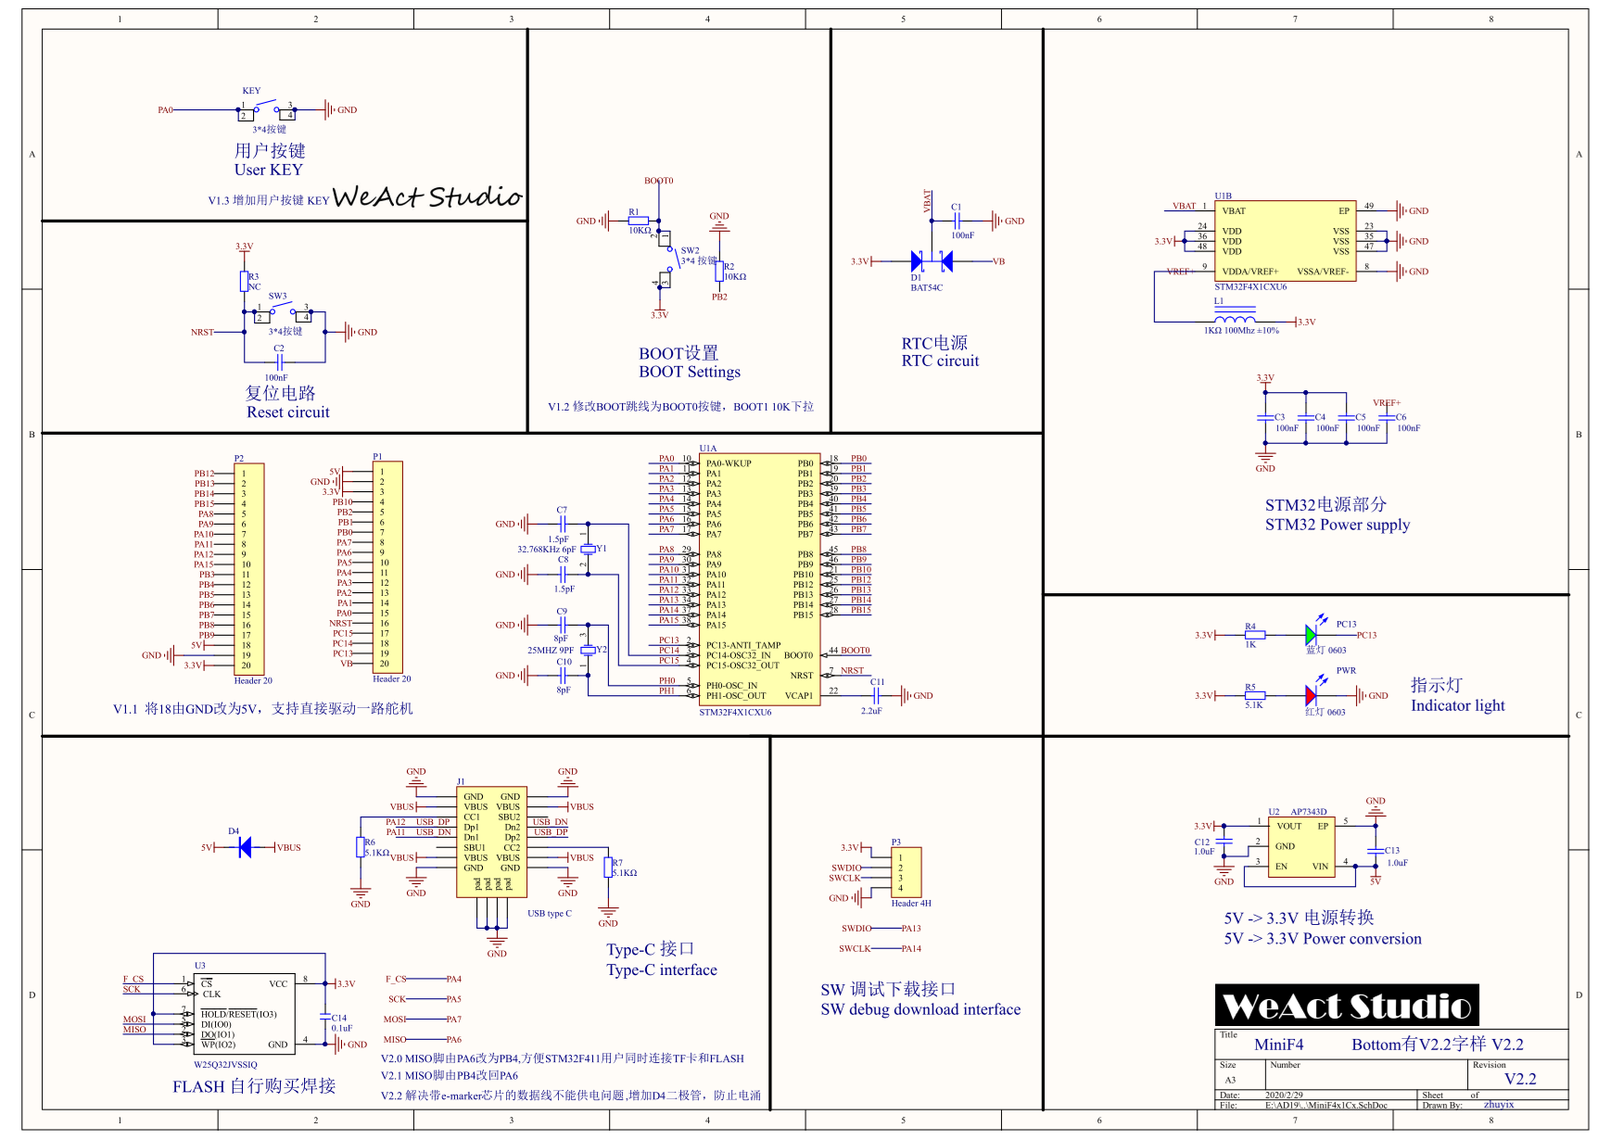The width and height of the screenshot is (1610, 1140).
Task: Click the "BAT54C" part label under D1
Action: point(926,288)
